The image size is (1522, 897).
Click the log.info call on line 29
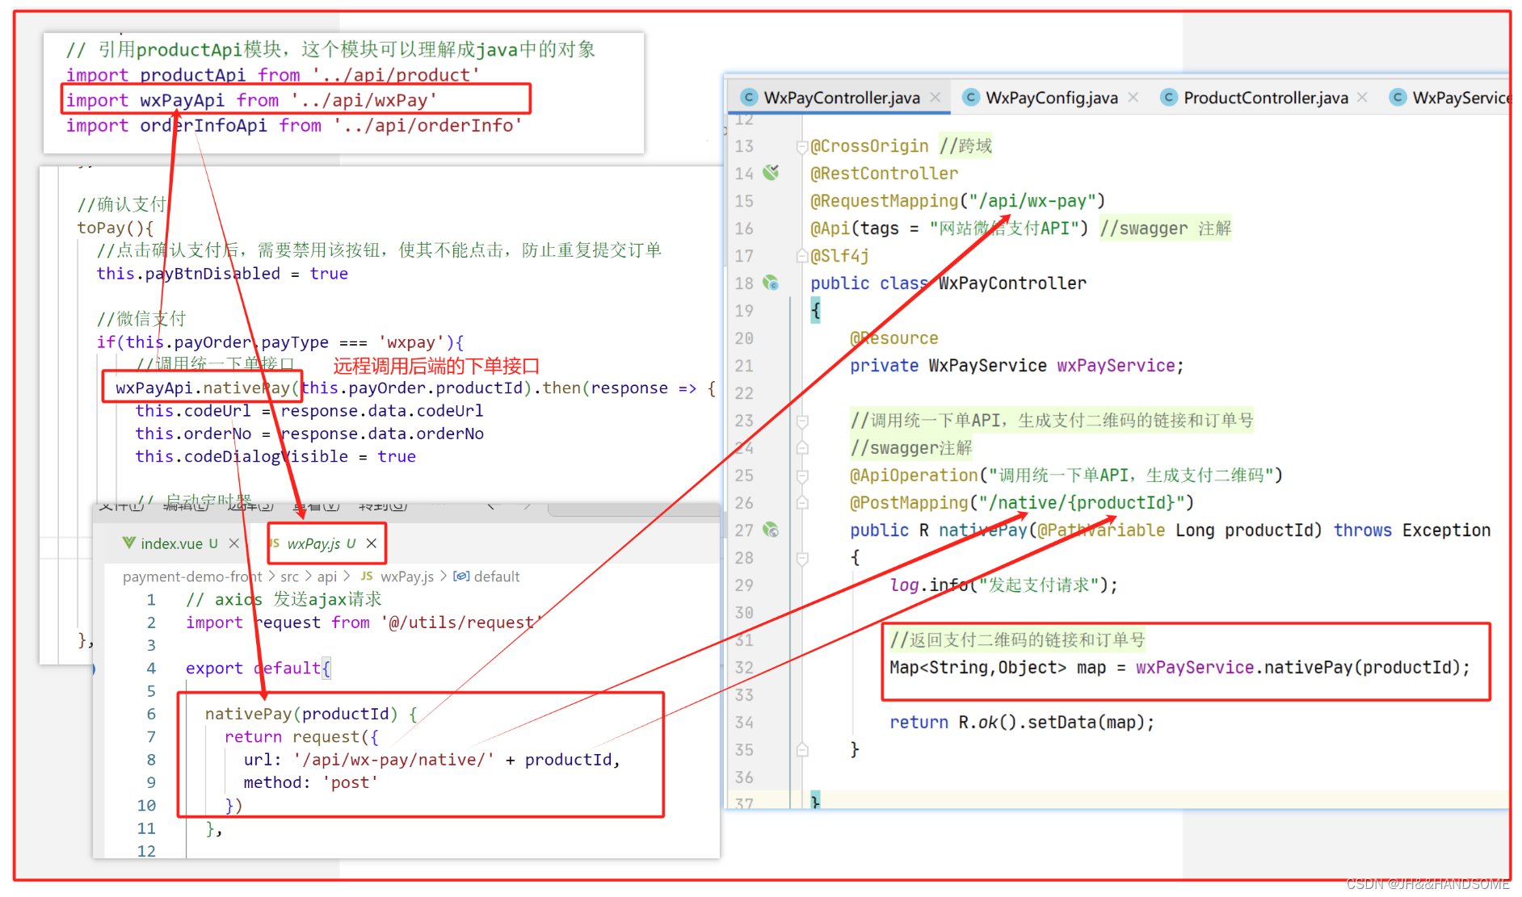[x=1003, y=585]
